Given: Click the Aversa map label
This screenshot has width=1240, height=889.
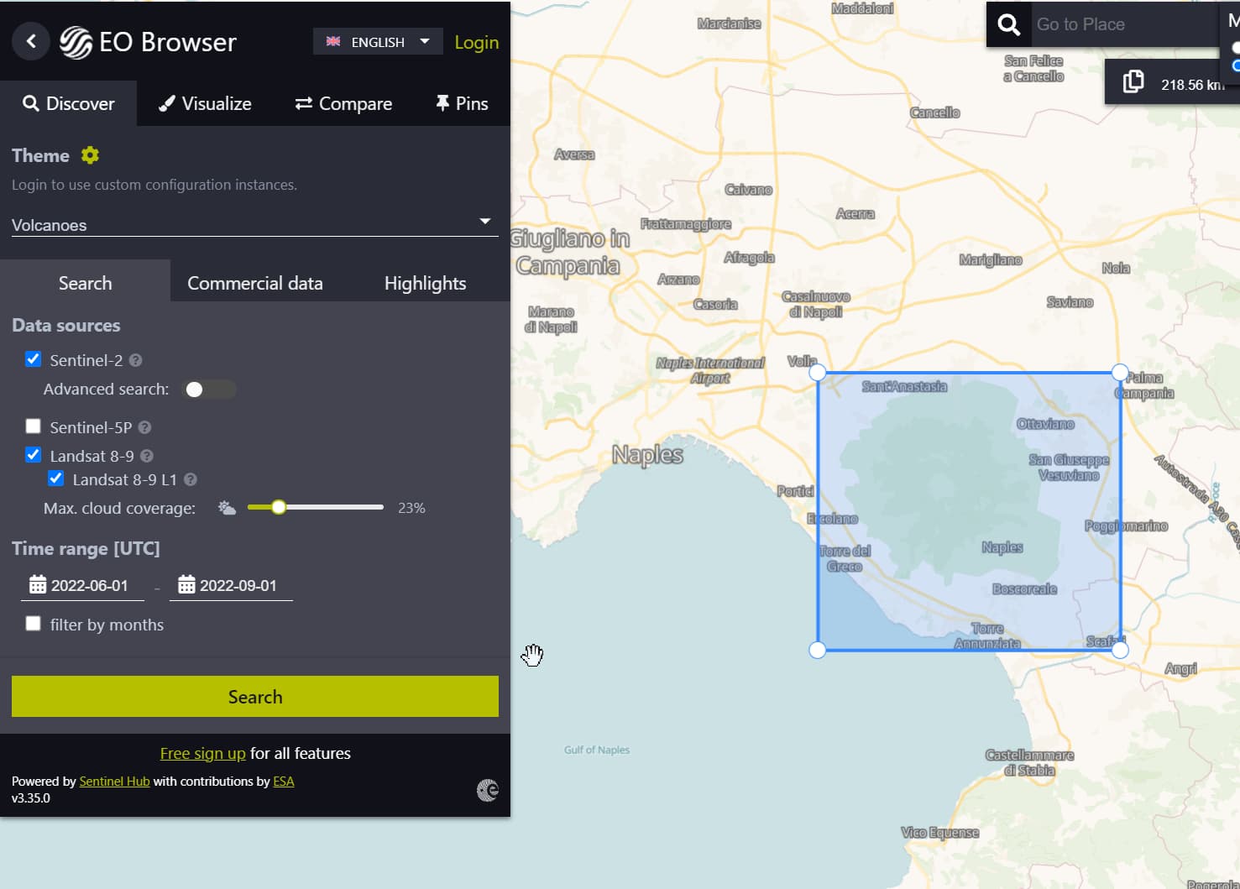Looking at the screenshot, I should click(574, 154).
